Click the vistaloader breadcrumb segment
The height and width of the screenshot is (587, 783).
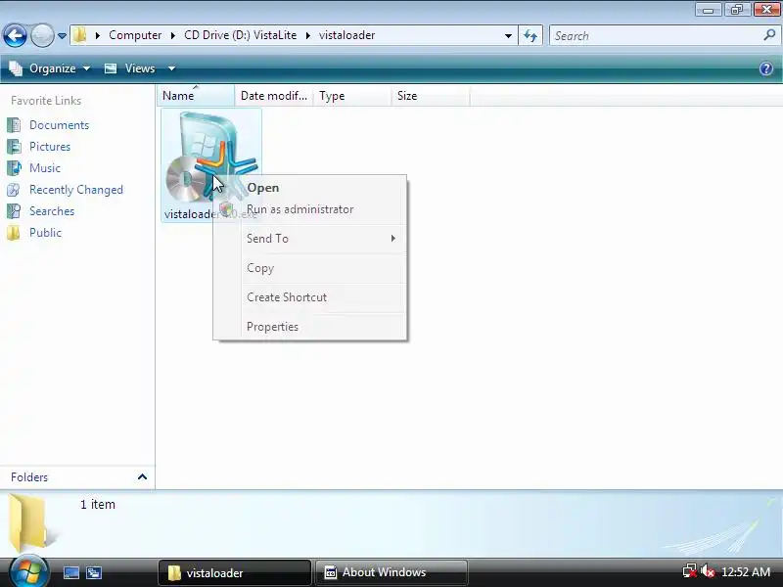(x=347, y=35)
